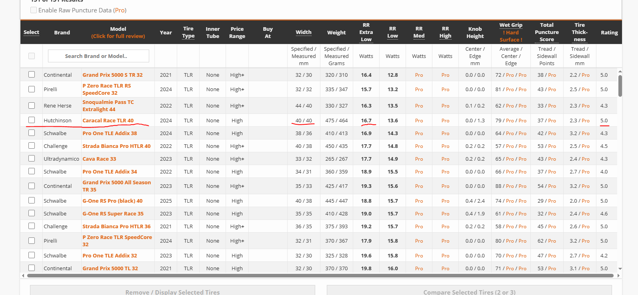Sort by RR Extra Low column header

tap(366, 32)
